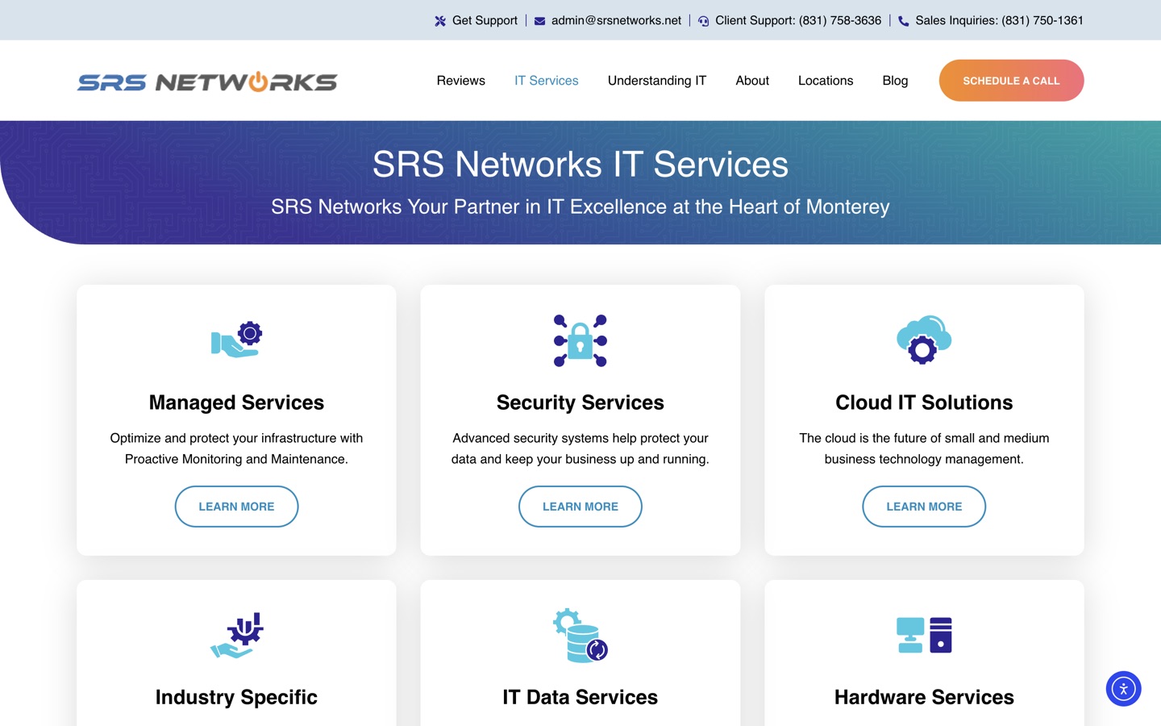Click the Schedule a Call button
This screenshot has height=726, width=1161.
1011,81
